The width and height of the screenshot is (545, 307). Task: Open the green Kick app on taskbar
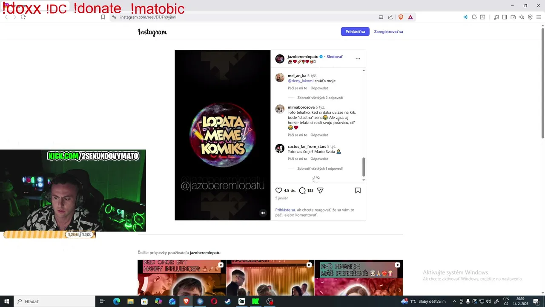[255, 301]
